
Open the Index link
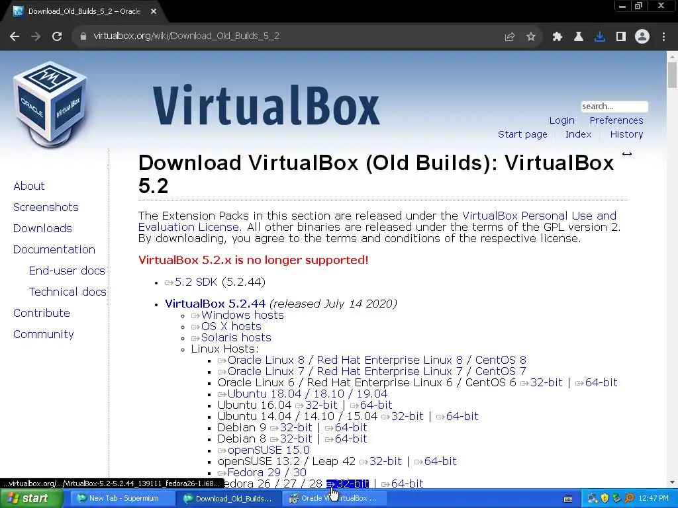pos(578,134)
